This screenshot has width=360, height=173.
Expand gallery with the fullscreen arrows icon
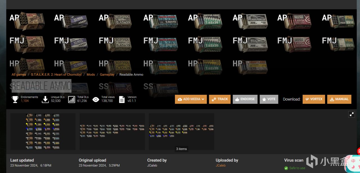point(352,114)
